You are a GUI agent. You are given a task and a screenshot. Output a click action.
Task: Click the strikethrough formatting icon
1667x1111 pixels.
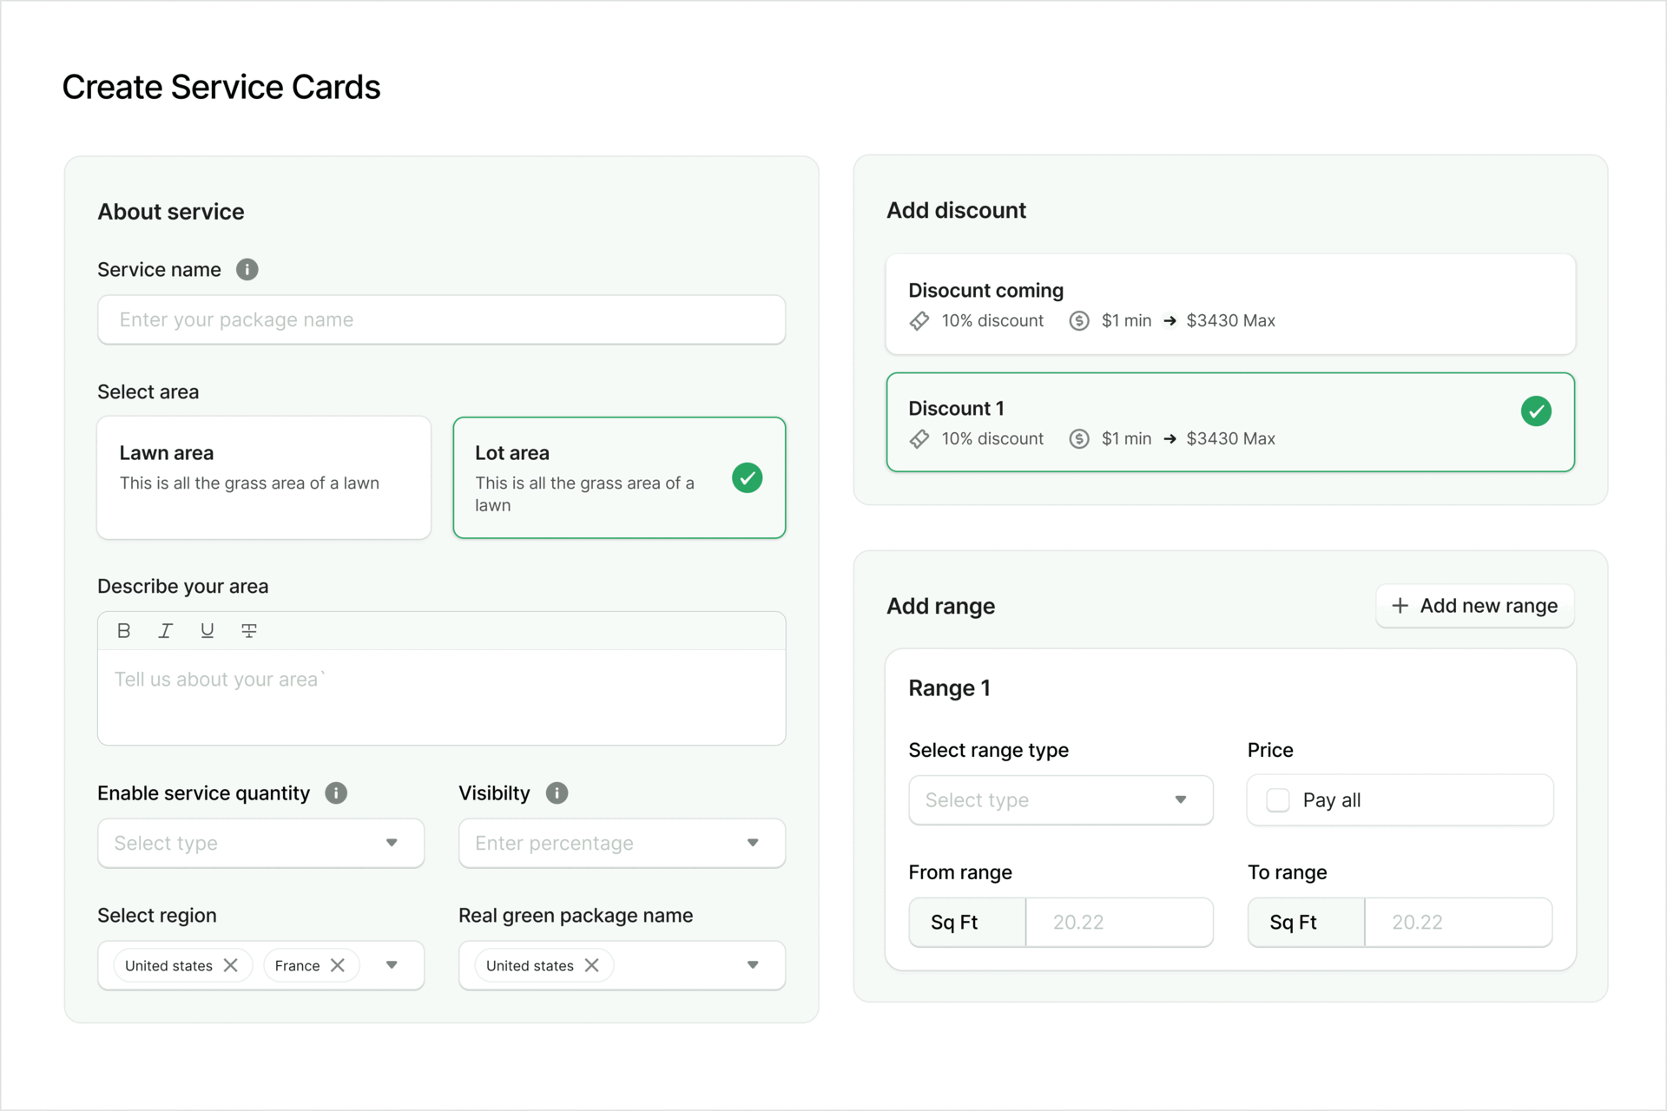click(249, 631)
